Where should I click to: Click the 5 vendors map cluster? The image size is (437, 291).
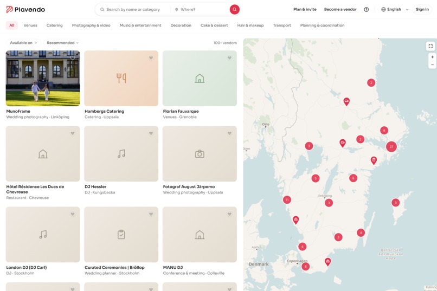tap(316, 178)
